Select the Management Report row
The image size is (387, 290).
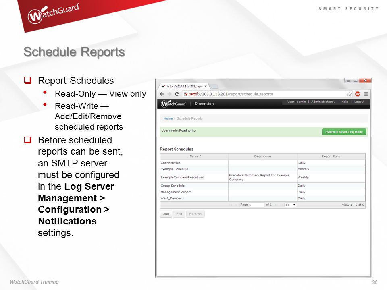(x=262, y=192)
